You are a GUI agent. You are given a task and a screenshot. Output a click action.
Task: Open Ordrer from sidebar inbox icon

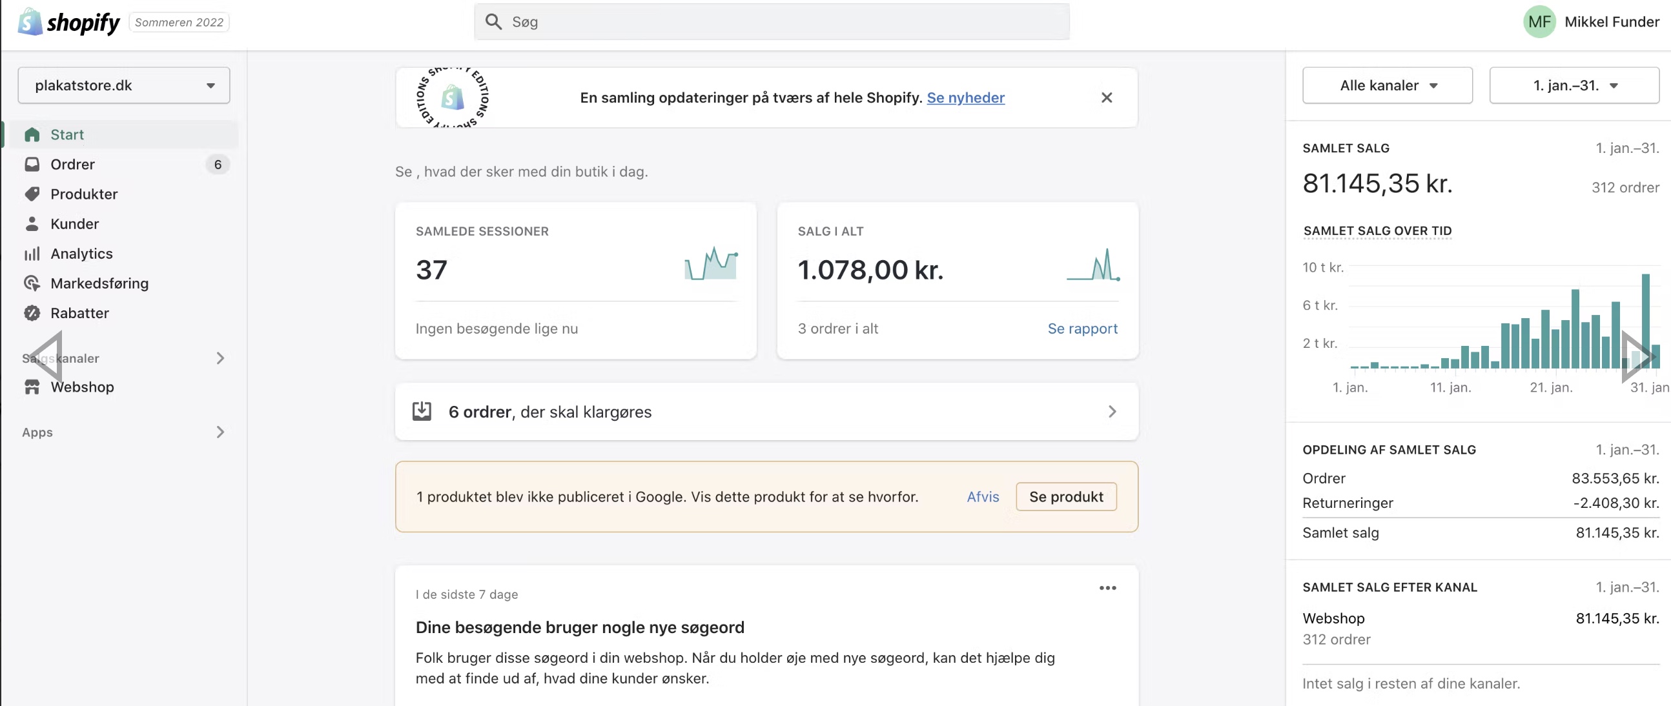tap(32, 165)
